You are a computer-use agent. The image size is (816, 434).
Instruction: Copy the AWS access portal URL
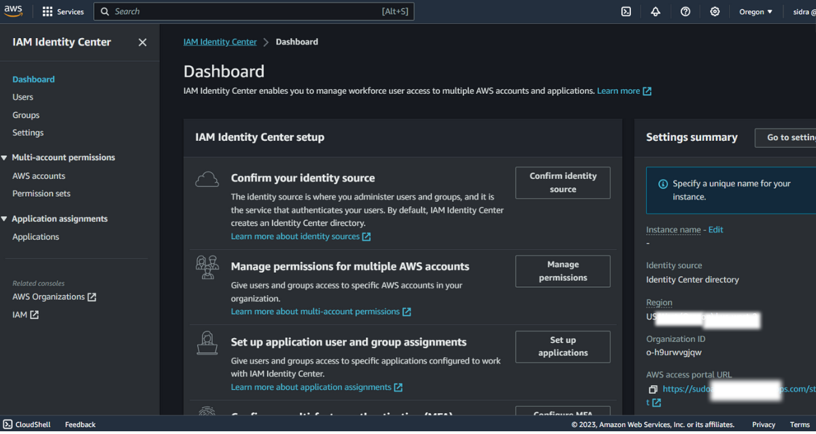click(653, 389)
